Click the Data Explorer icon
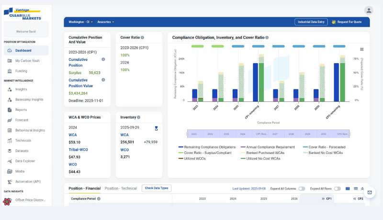383x220 pixels. click(10, 161)
